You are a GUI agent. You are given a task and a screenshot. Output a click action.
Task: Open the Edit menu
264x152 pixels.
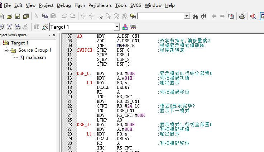(x=18, y=5)
